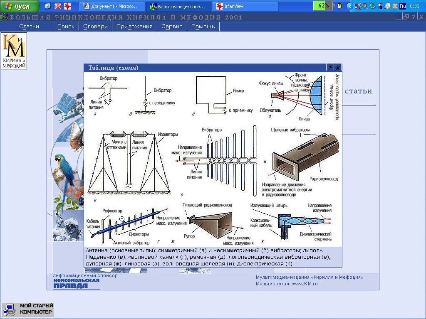
Task: Open the Словари menu
Action: 95,26
